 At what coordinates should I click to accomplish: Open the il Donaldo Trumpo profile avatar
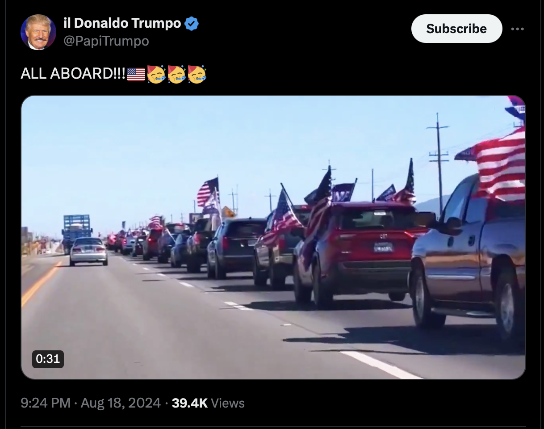[38, 32]
